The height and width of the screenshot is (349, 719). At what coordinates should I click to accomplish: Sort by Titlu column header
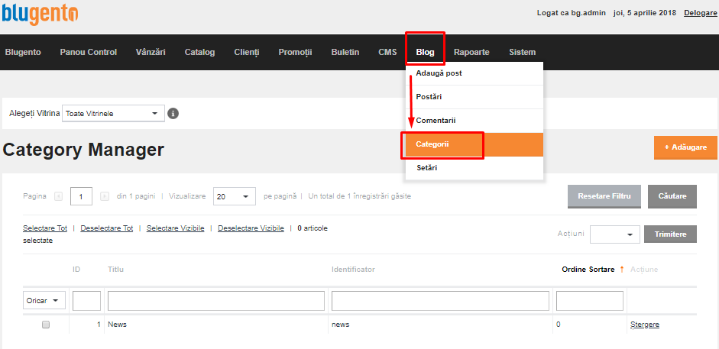point(115,270)
